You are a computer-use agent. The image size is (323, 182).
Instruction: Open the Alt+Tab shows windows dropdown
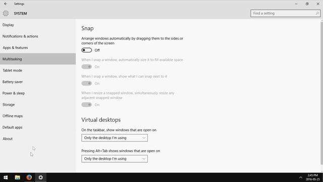tap(115, 159)
